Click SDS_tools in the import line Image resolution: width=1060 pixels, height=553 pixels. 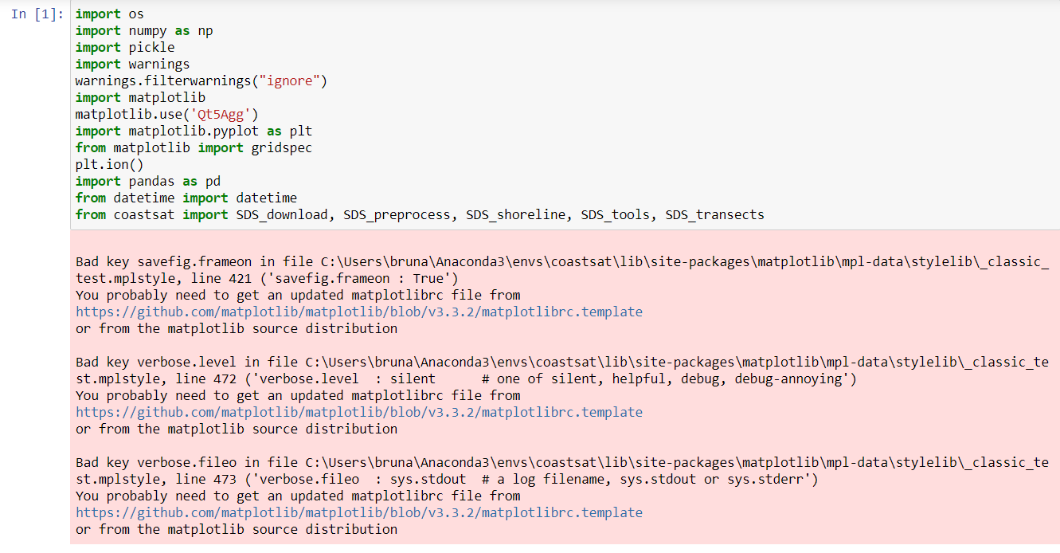tap(615, 215)
